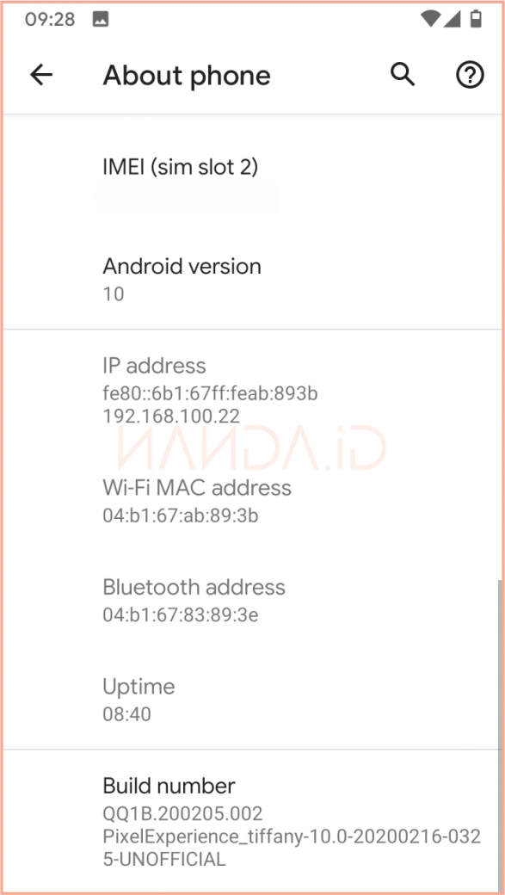Viewport: 505px width, 895px height.
Task: Tap the cellular signal icon
Action: (x=453, y=20)
